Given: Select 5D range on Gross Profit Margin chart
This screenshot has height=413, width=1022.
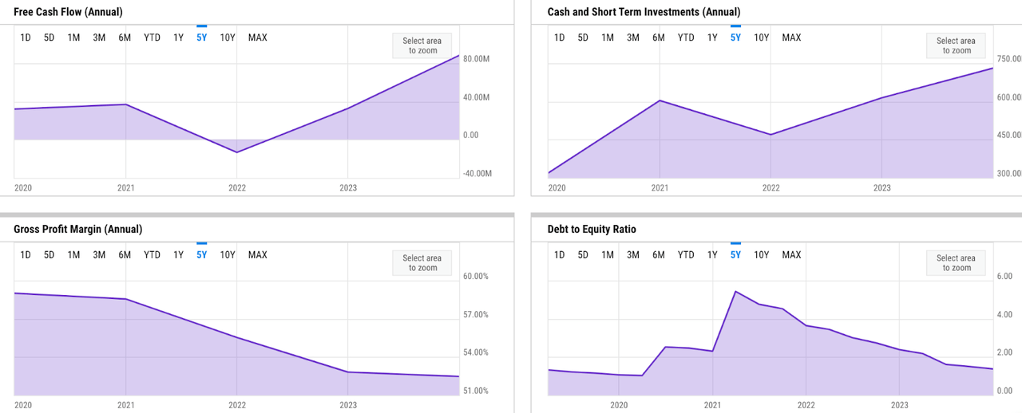Looking at the screenshot, I should click(x=50, y=255).
